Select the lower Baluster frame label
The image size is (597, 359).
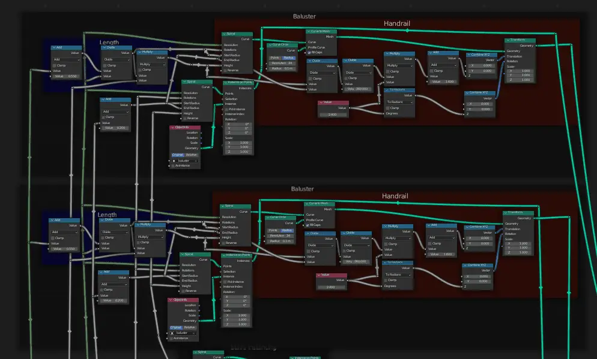click(302, 189)
